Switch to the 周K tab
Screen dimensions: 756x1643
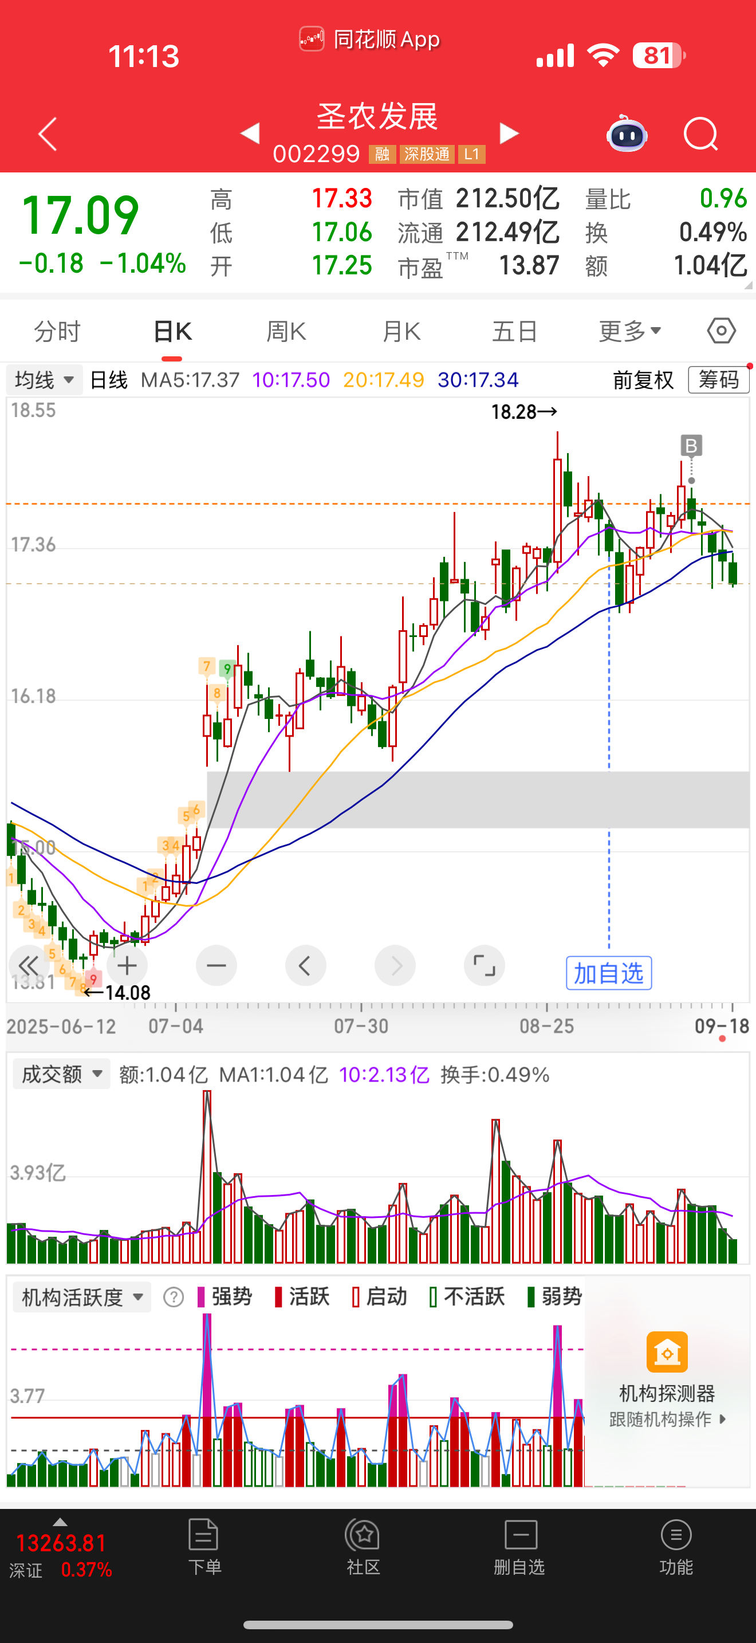286,331
